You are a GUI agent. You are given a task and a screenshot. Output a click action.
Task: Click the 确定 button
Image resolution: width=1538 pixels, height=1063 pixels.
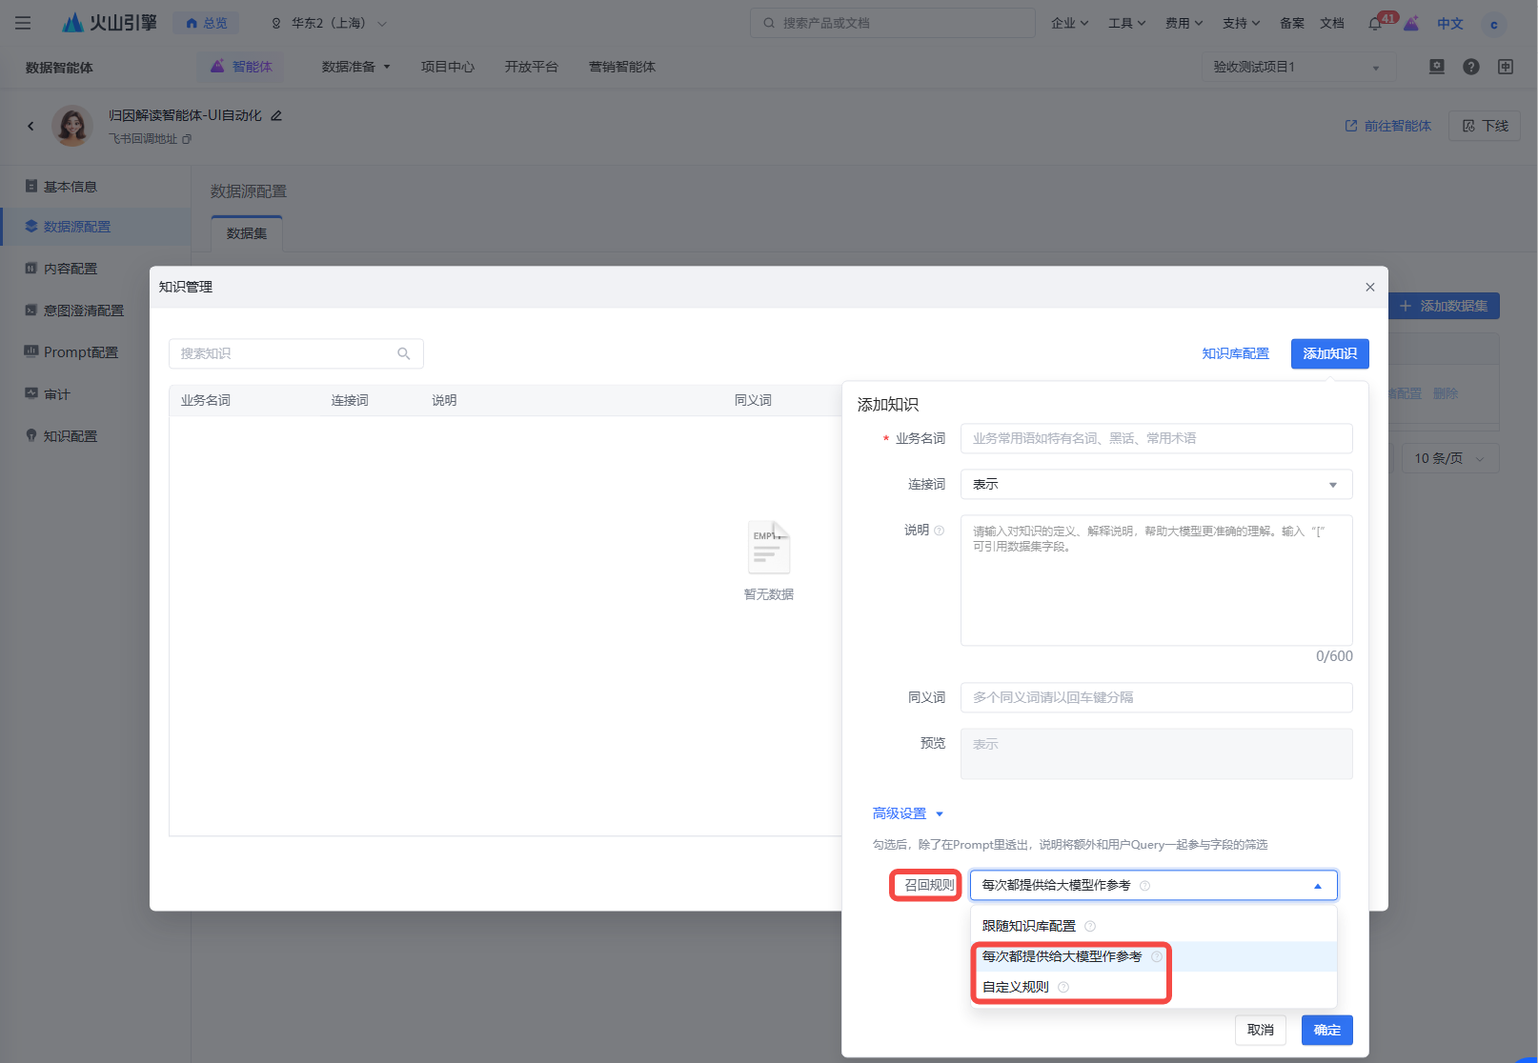(x=1326, y=1030)
